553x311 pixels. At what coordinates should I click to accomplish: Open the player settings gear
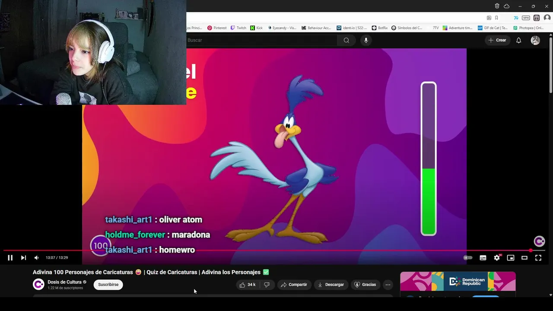(497, 257)
